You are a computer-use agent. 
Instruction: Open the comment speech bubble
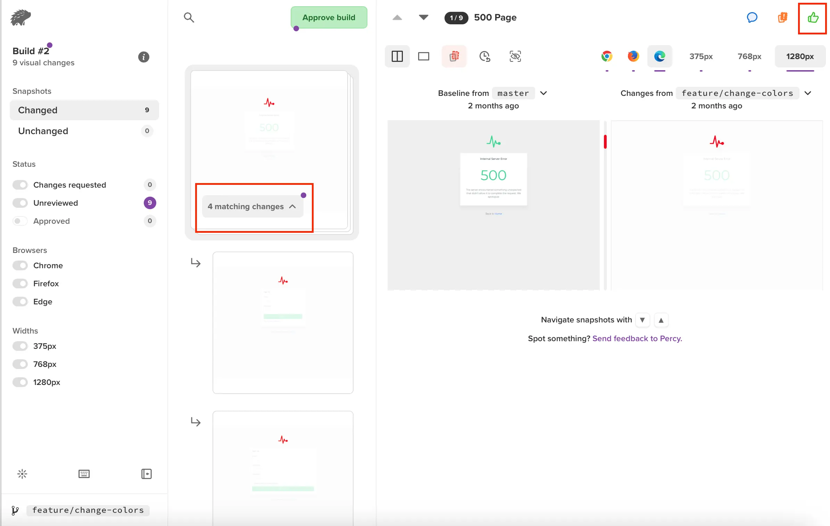pos(752,17)
